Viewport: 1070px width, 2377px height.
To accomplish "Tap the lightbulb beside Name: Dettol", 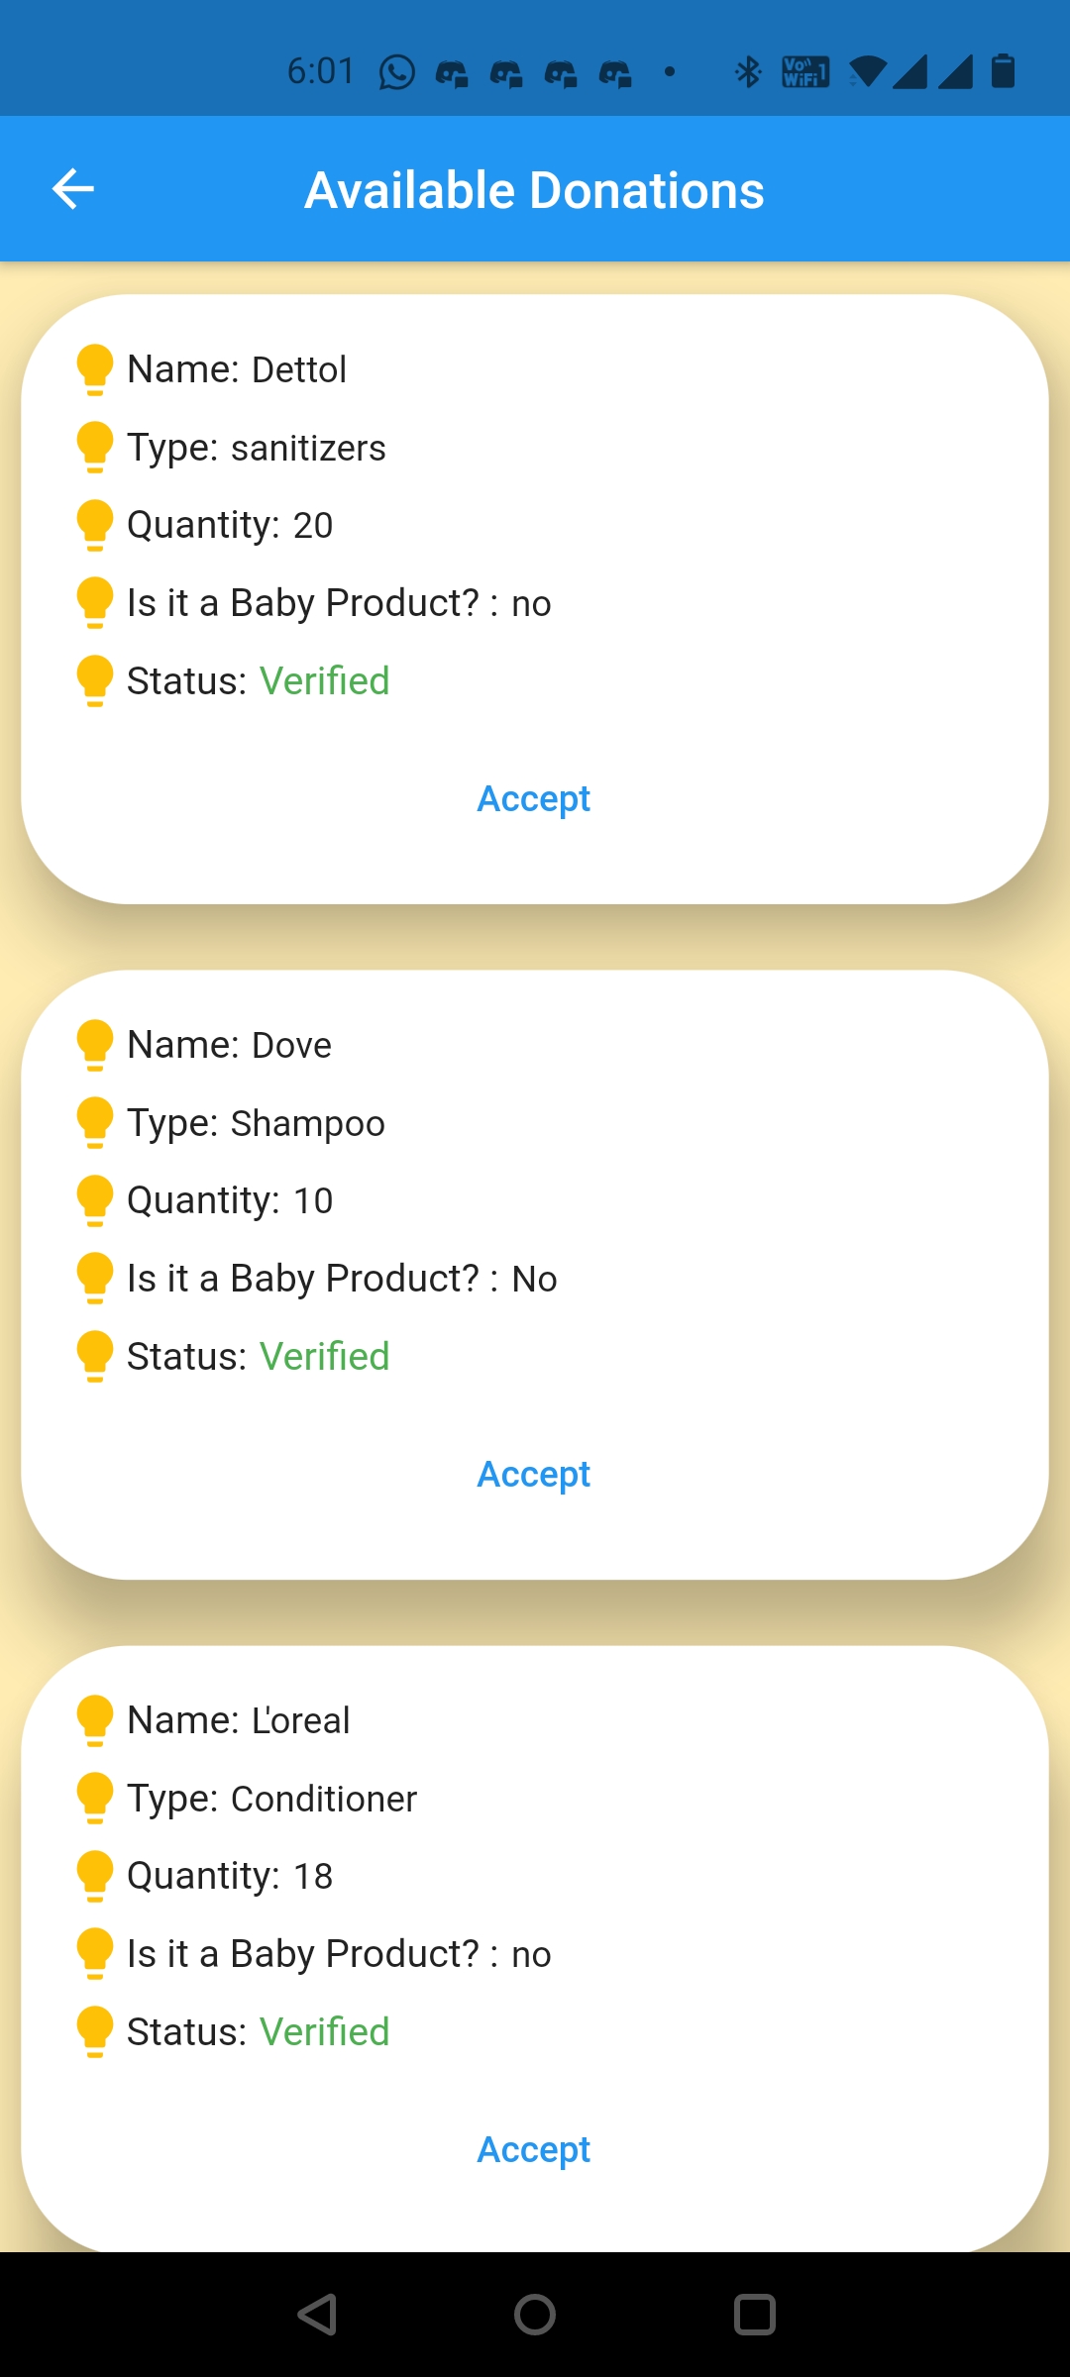I will pos(95,369).
